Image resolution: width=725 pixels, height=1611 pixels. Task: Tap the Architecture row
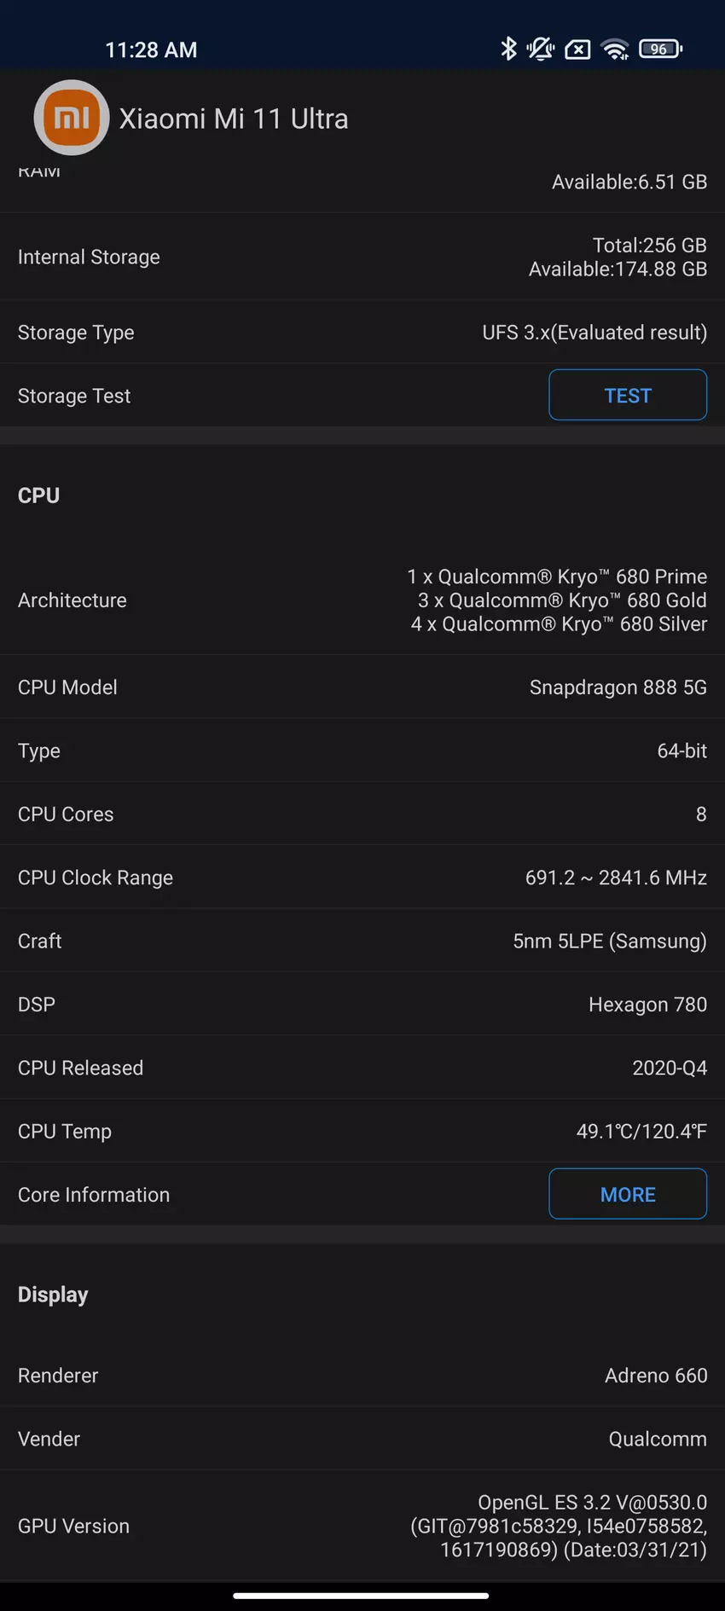click(x=362, y=600)
